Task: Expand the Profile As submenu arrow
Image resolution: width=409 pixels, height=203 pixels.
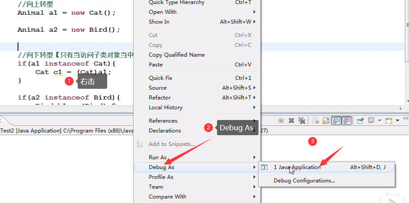Action: point(255,177)
